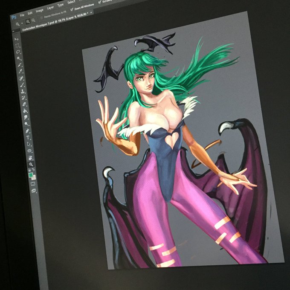The height and width of the screenshot is (290, 290).
Task: Click the Zoom Out option button
Action: point(33,20)
